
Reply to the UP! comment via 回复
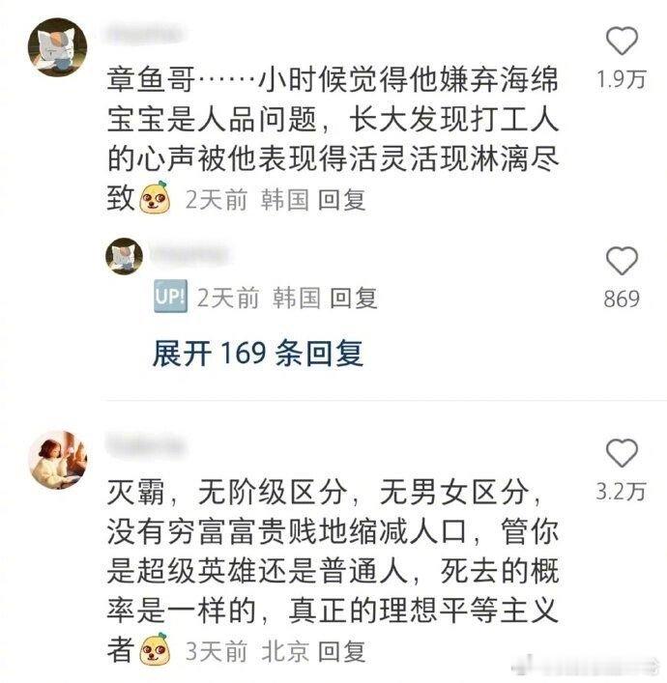(x=354, y=299)
